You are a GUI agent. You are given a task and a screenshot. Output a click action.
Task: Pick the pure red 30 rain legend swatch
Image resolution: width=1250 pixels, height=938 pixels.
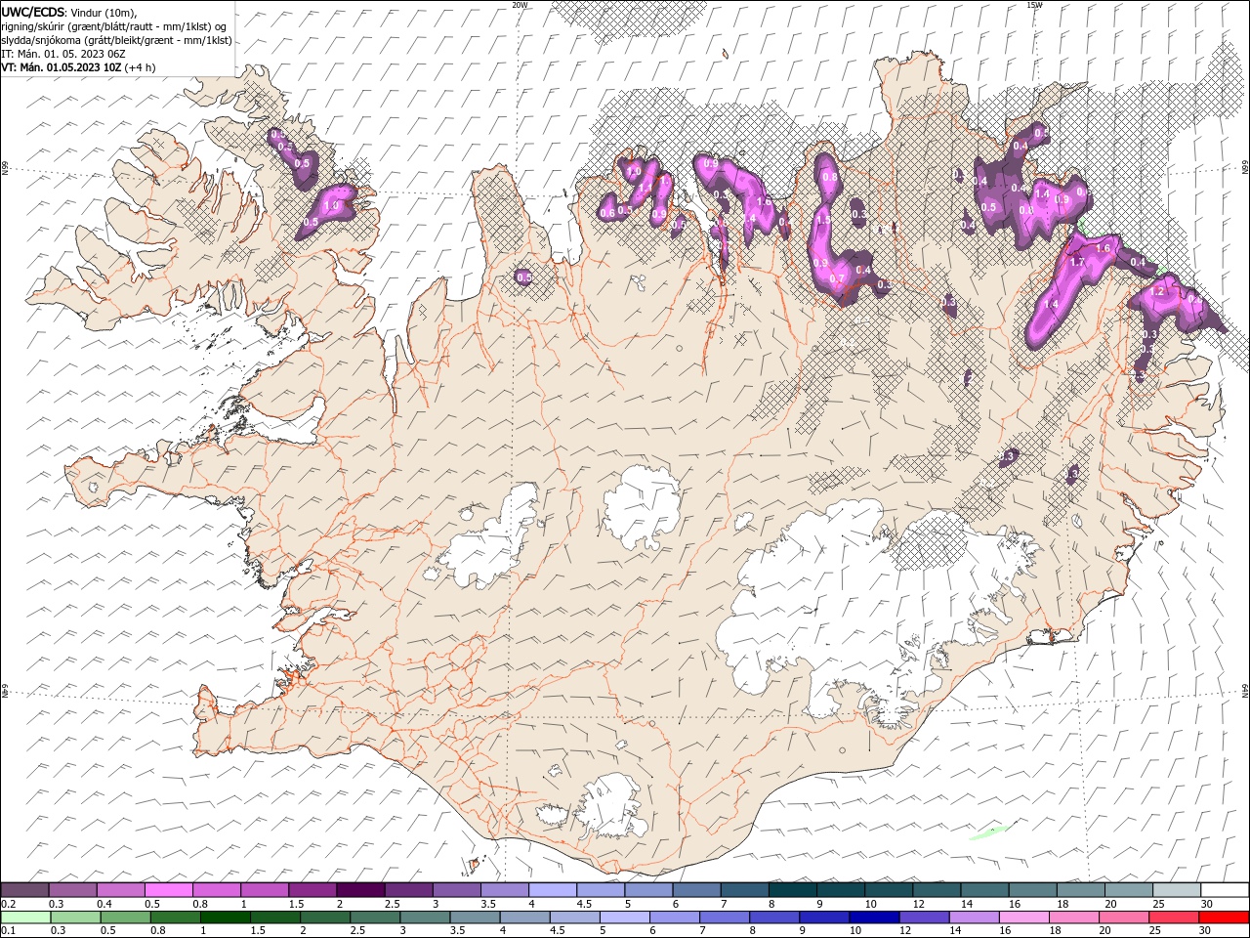click(1223, 917)
